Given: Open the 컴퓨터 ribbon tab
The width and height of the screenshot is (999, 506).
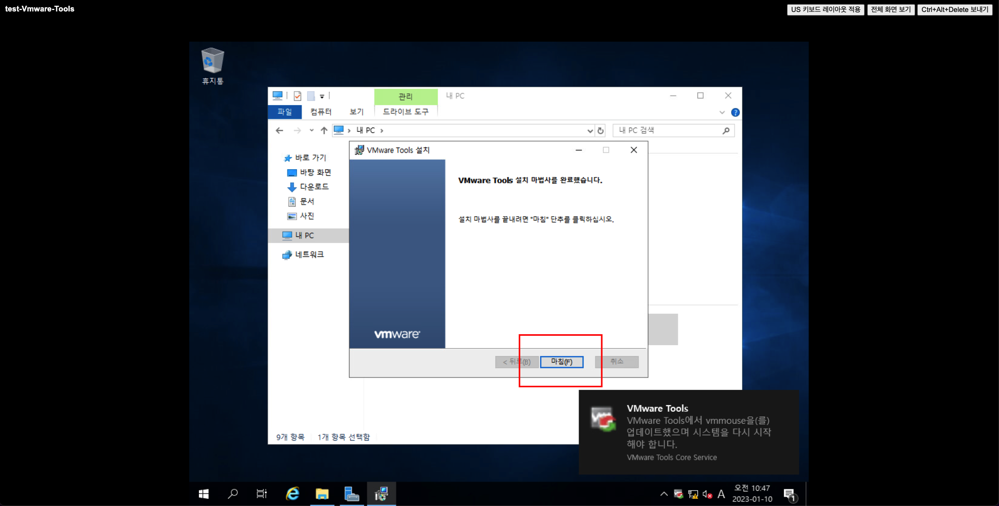Looking at the screenshot, I should [321, 112].
